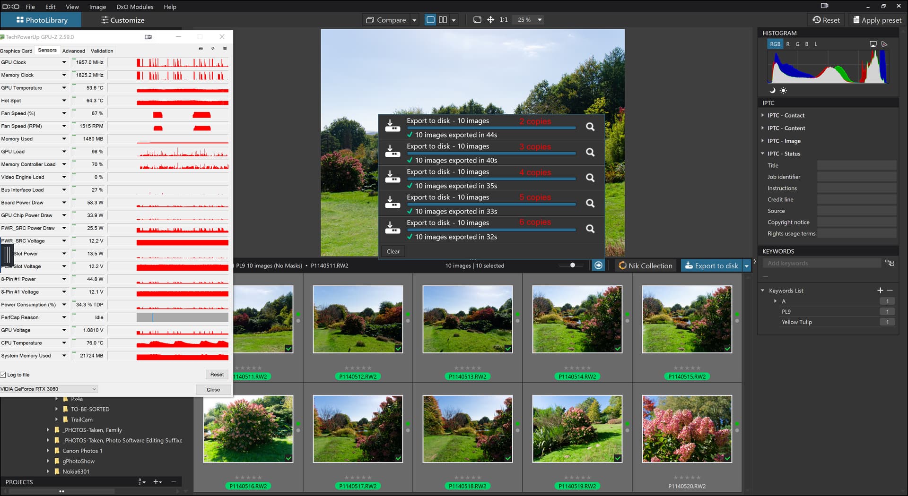
Task: Adjust the thumbnail size slider
Action: pyautogui.click(x=573, y=265)
